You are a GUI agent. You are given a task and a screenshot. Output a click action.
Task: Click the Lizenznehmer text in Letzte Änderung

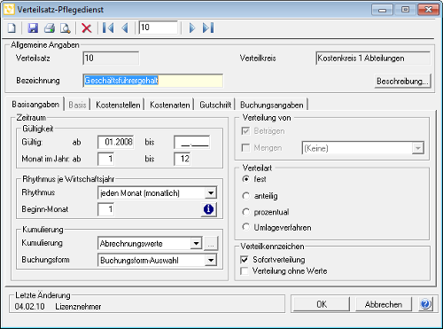coord(78,307)
